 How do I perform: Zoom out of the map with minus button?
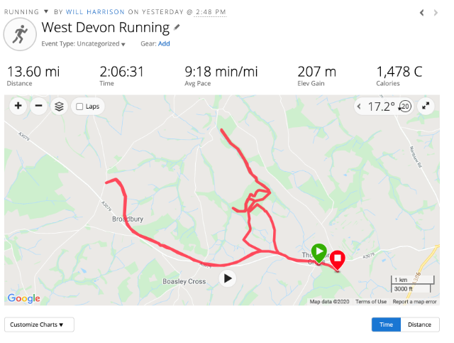[38, 106]
